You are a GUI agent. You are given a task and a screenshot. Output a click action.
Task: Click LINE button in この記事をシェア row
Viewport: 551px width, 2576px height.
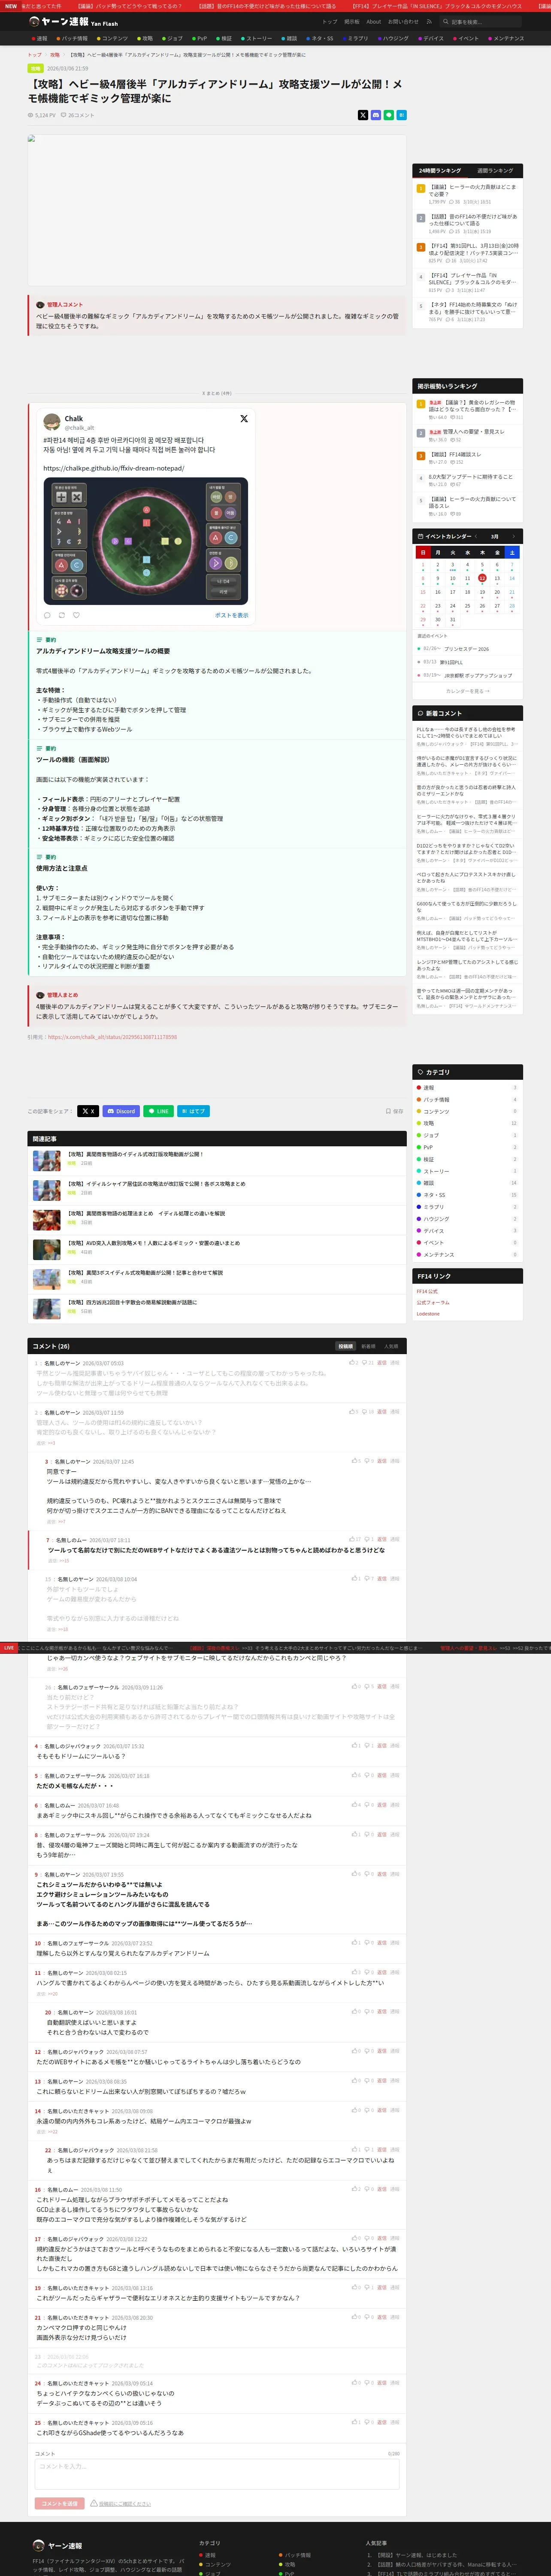(x=159, y=1111)
